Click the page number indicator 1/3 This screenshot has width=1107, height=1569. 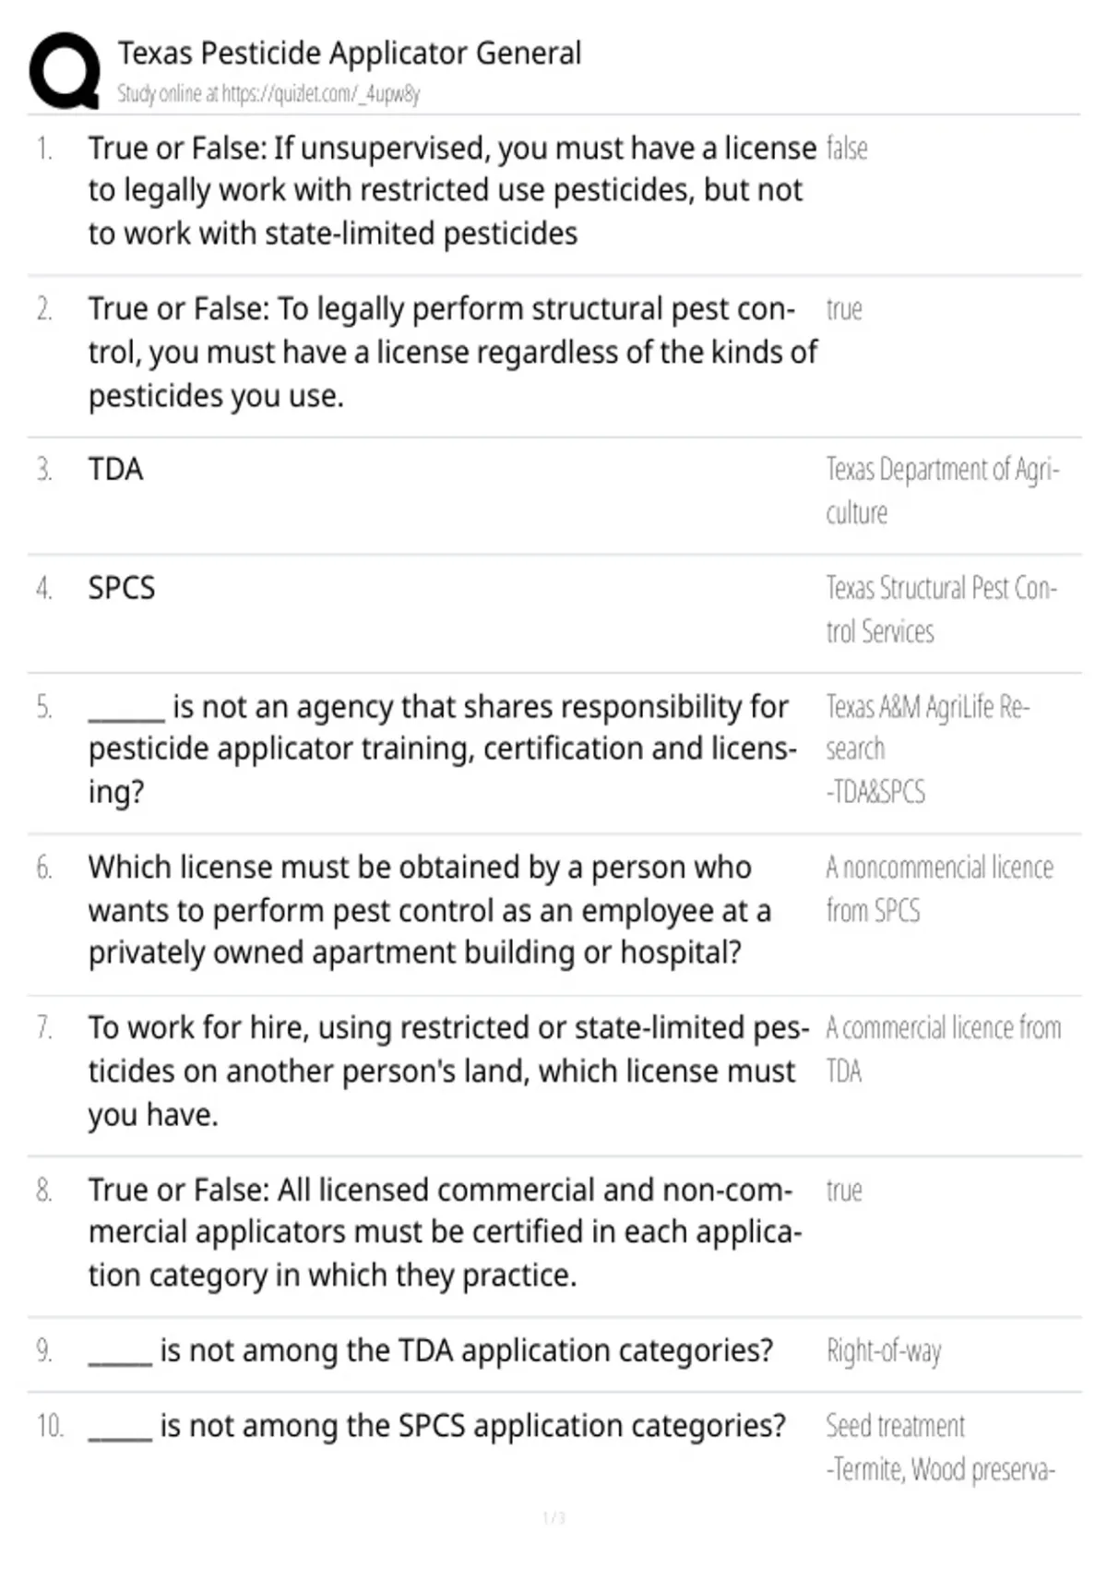(x=553, y=1517)
